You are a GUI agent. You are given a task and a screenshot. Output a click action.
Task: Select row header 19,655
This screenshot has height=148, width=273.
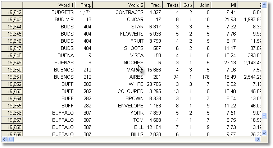pos(12,106)
